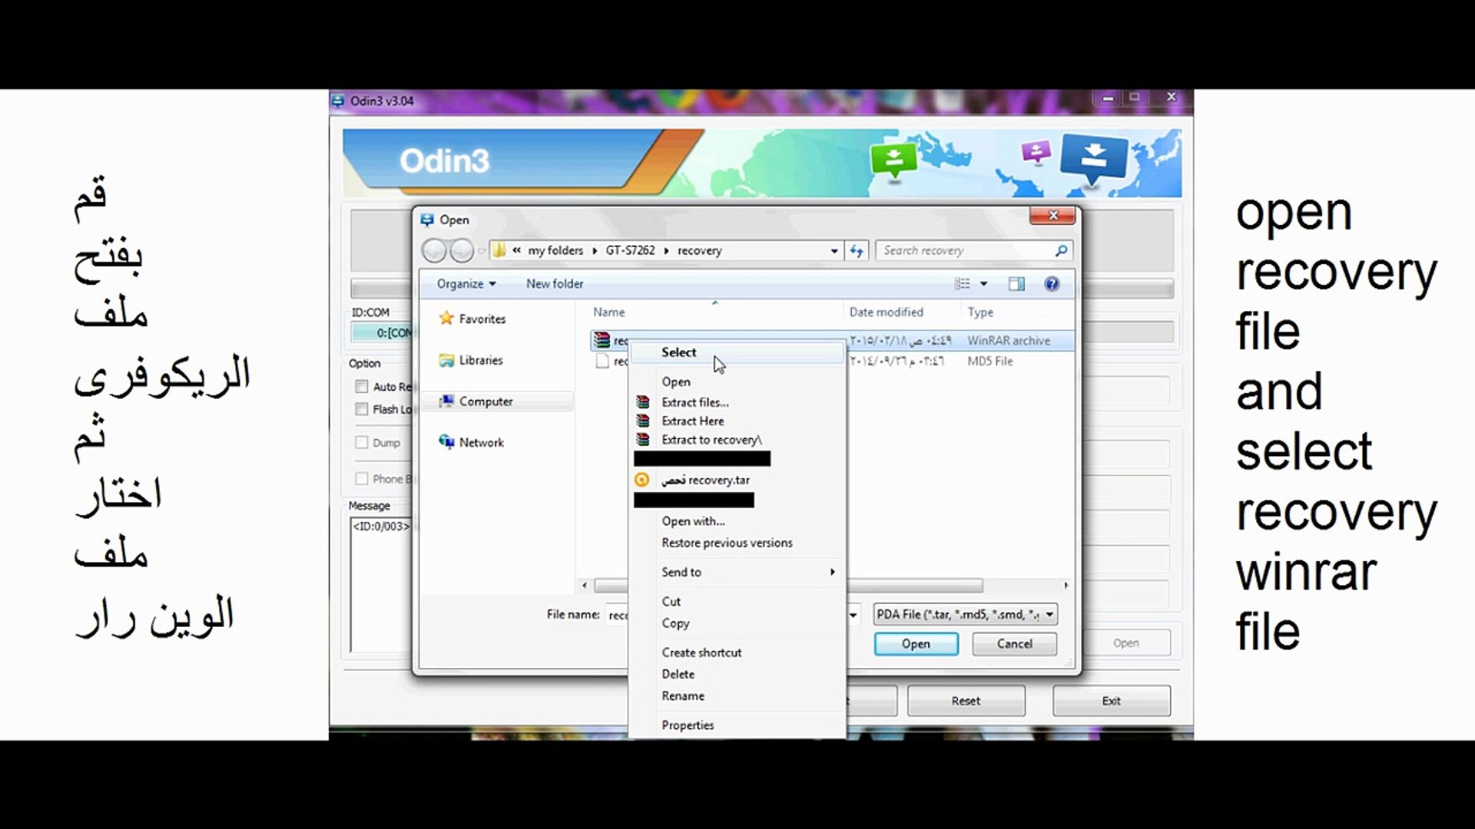Click the Cancel button in Open dialog
Viewport: 1475px width, 829px height.
click(x=1014, y=644)
